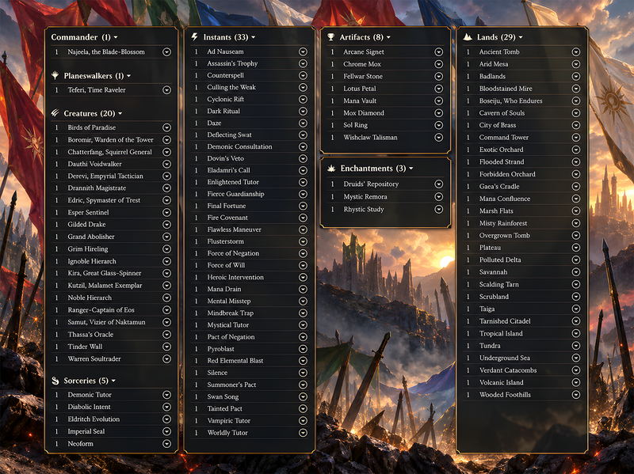Click the options circle beside Wooded Foothills
The height and width of the screenshot is (474, 634).
tap(576, 395)
